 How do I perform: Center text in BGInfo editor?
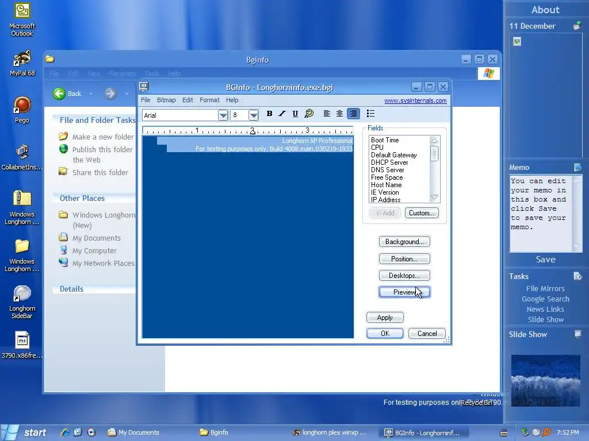coord(339,114)
